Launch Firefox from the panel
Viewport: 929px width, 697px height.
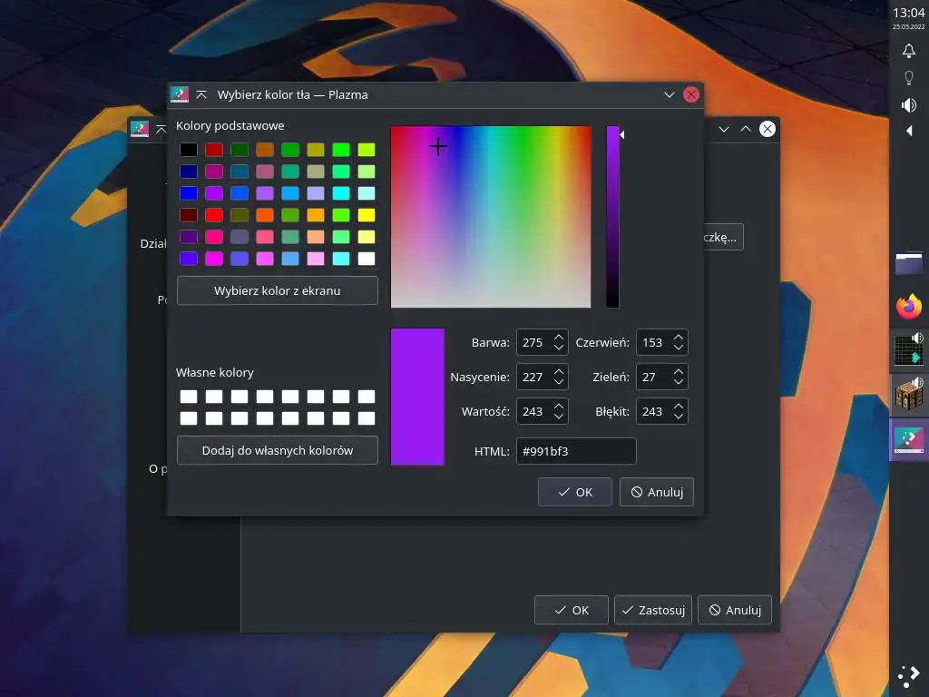click(908, 307)
